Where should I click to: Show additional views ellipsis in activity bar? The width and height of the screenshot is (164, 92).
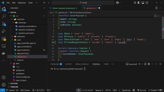tap(4, 60)
